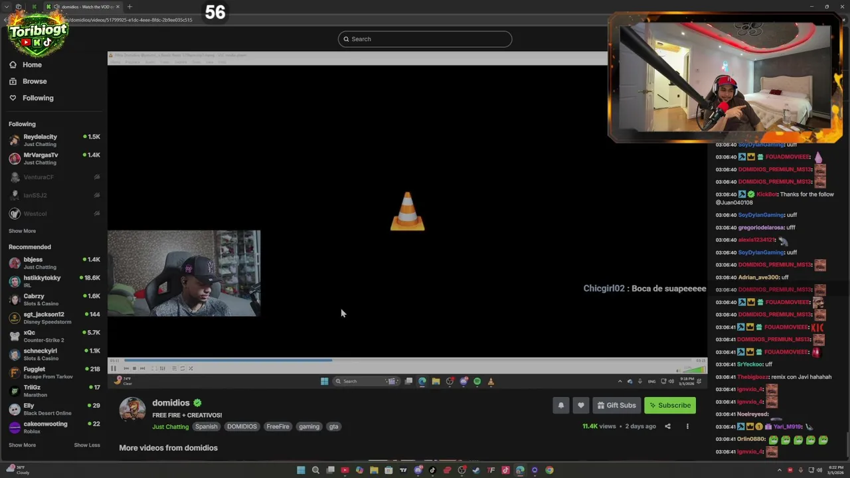Open Windows taskbar search
Viewport: 850px width, 478px height.
coord(315,470)
